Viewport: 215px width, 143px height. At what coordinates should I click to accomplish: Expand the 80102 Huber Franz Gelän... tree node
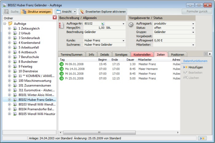pyautogui.click(x=9, y=100)
